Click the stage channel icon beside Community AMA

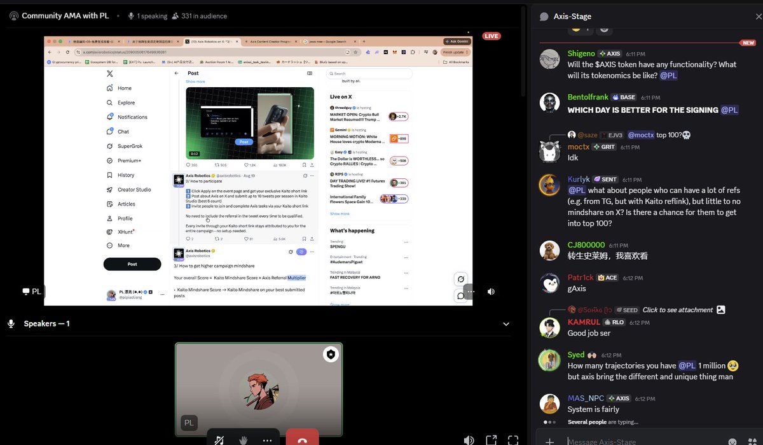point(14,16)
